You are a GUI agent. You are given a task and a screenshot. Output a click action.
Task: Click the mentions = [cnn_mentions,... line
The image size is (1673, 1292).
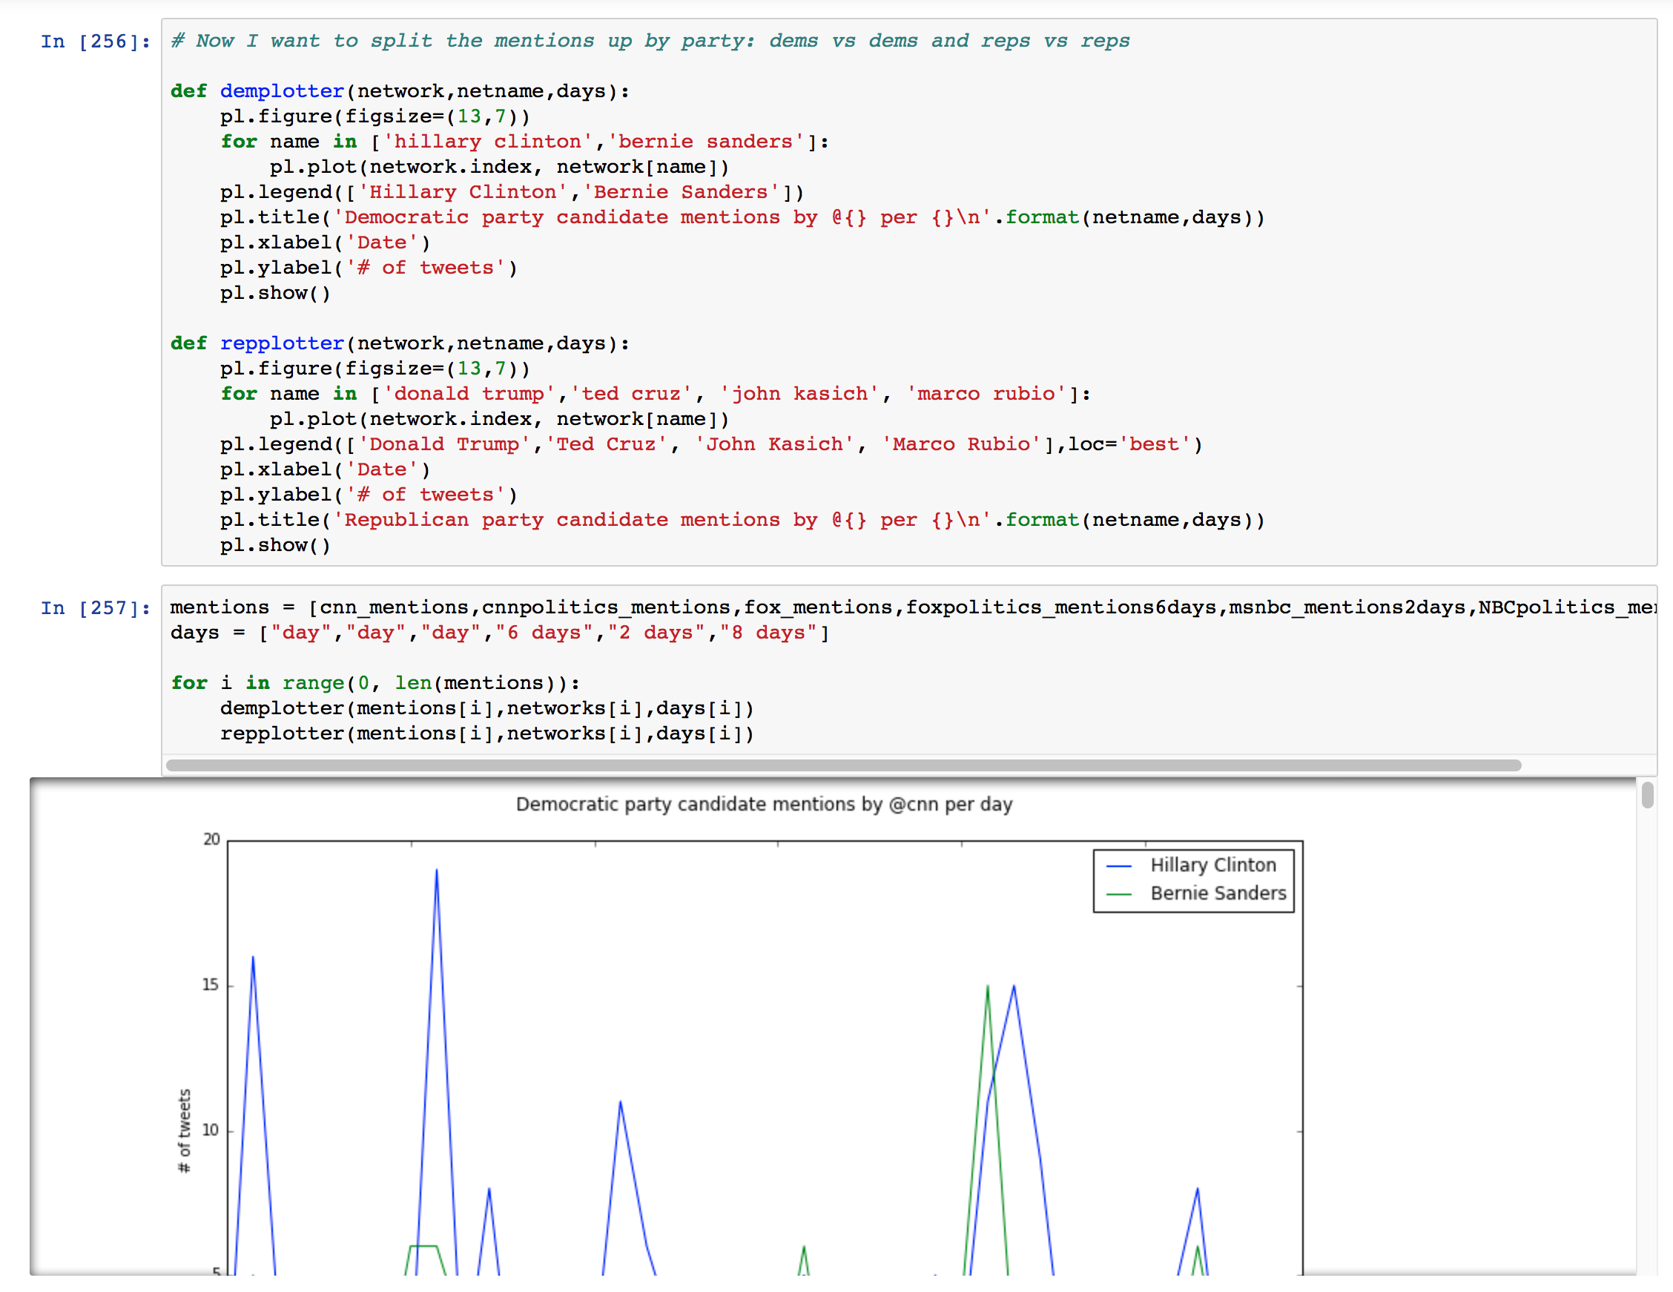pyautogui.click(x=912, y=607)
